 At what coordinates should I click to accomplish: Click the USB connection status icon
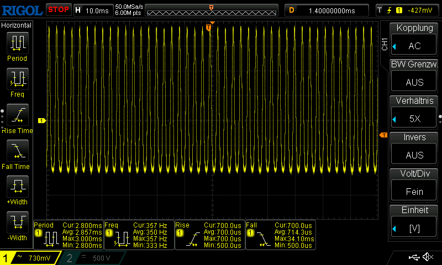[414, 257]
